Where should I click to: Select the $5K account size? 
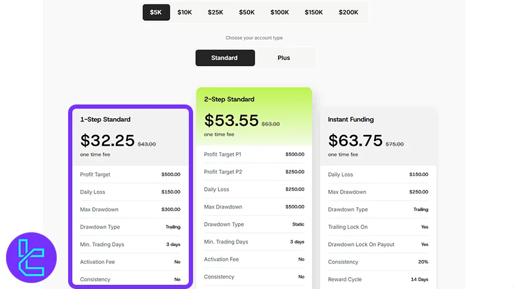pos(156,12)
